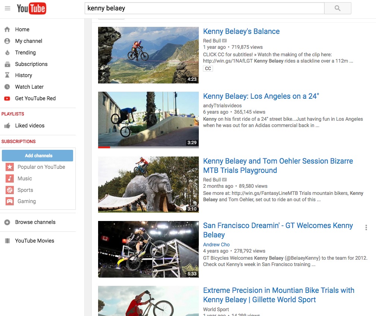Open Watch Later in the sidebar
The image size is (376, 316).
click(29, 87)
